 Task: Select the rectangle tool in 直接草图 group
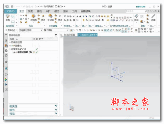tap(13, 22)
